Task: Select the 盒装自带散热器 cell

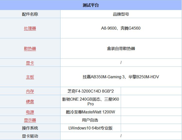Action: pos(121,48)
